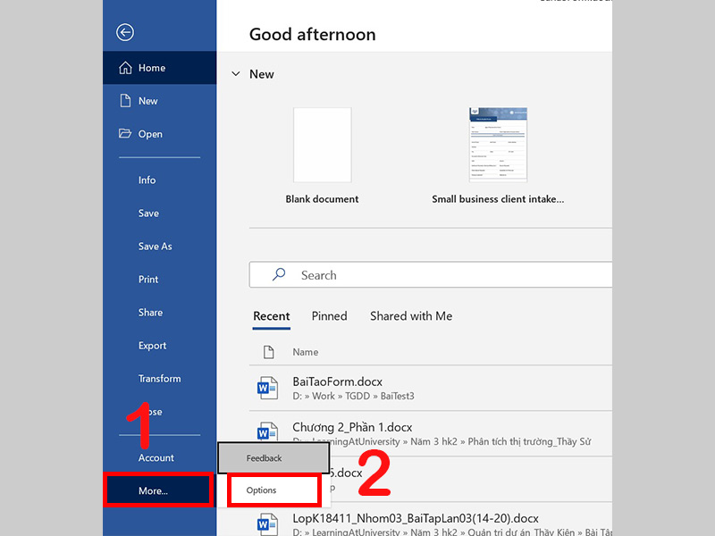Select Open in the sidebar
The height and width of the screenshot is (536, 715).
(x=160, y=134)
